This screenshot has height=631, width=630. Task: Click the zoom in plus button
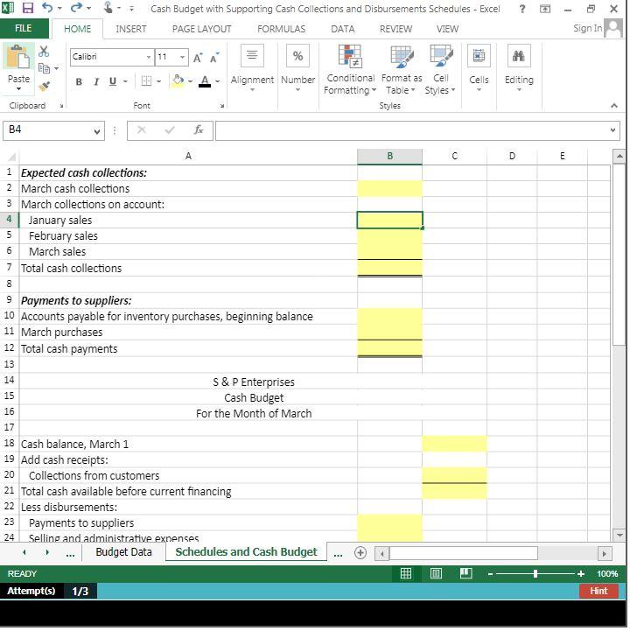click(580, 573)
